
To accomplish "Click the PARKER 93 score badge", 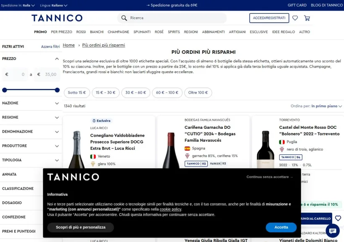I will tap(218, 164).
